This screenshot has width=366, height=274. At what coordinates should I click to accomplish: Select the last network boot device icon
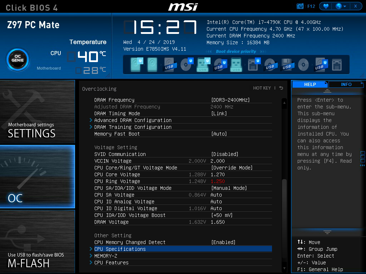click(337, 65)
